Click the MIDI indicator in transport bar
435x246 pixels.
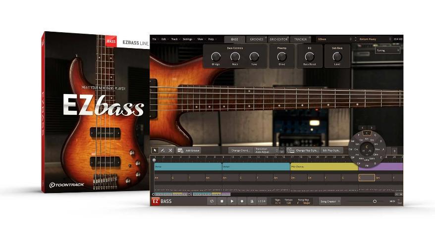(392, 201)
